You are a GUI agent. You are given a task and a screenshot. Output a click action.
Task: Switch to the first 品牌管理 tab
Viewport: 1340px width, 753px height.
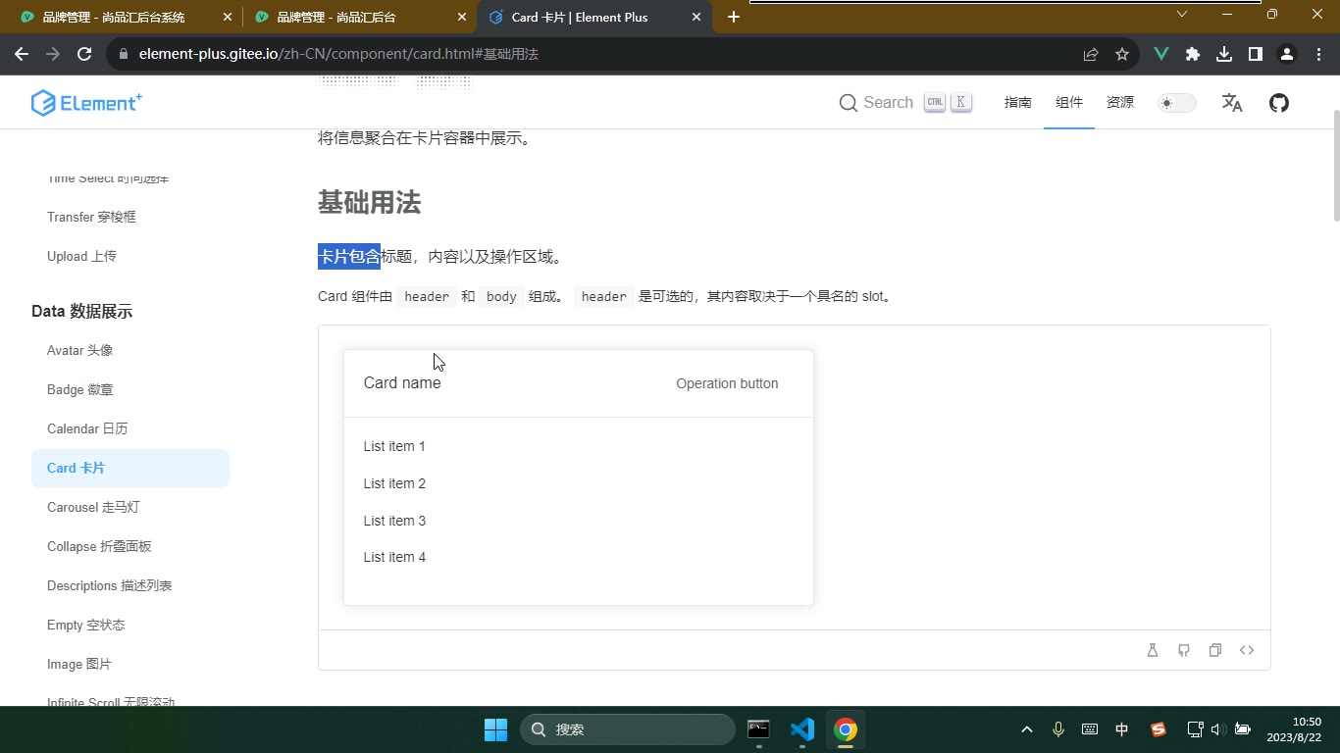tap(125, 17)
